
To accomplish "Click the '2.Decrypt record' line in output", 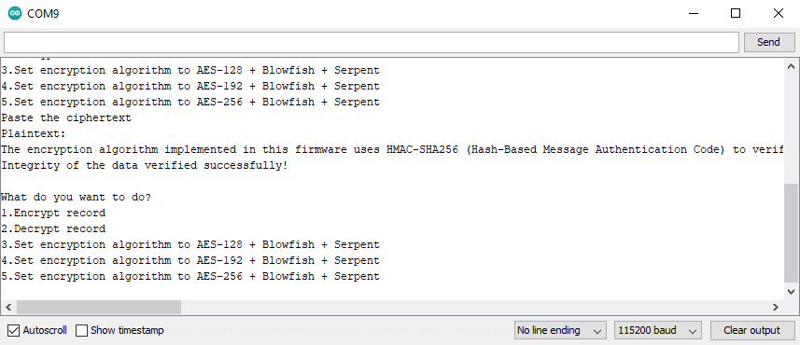I will 53,228.
